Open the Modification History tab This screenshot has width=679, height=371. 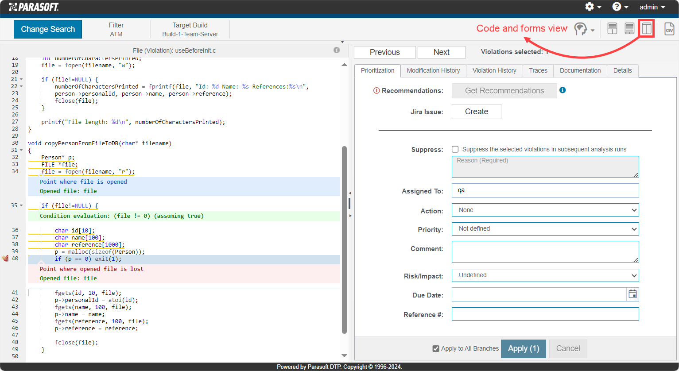(x=433, y=70)
